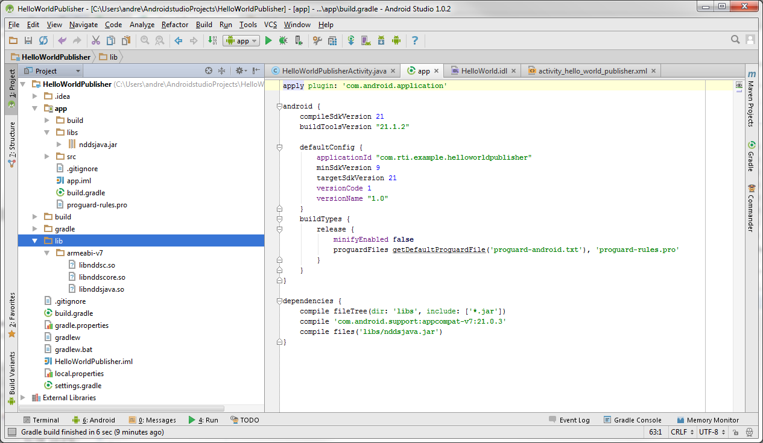
Task: Open the SDK Manager toolbar icon
Action: click(381, 40)
